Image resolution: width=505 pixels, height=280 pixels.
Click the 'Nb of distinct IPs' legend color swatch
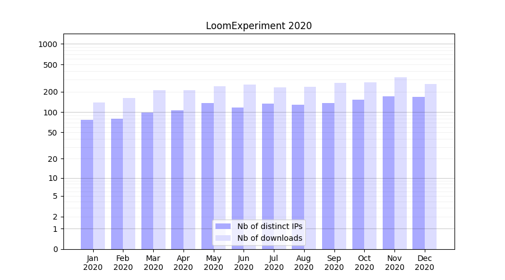223,226
